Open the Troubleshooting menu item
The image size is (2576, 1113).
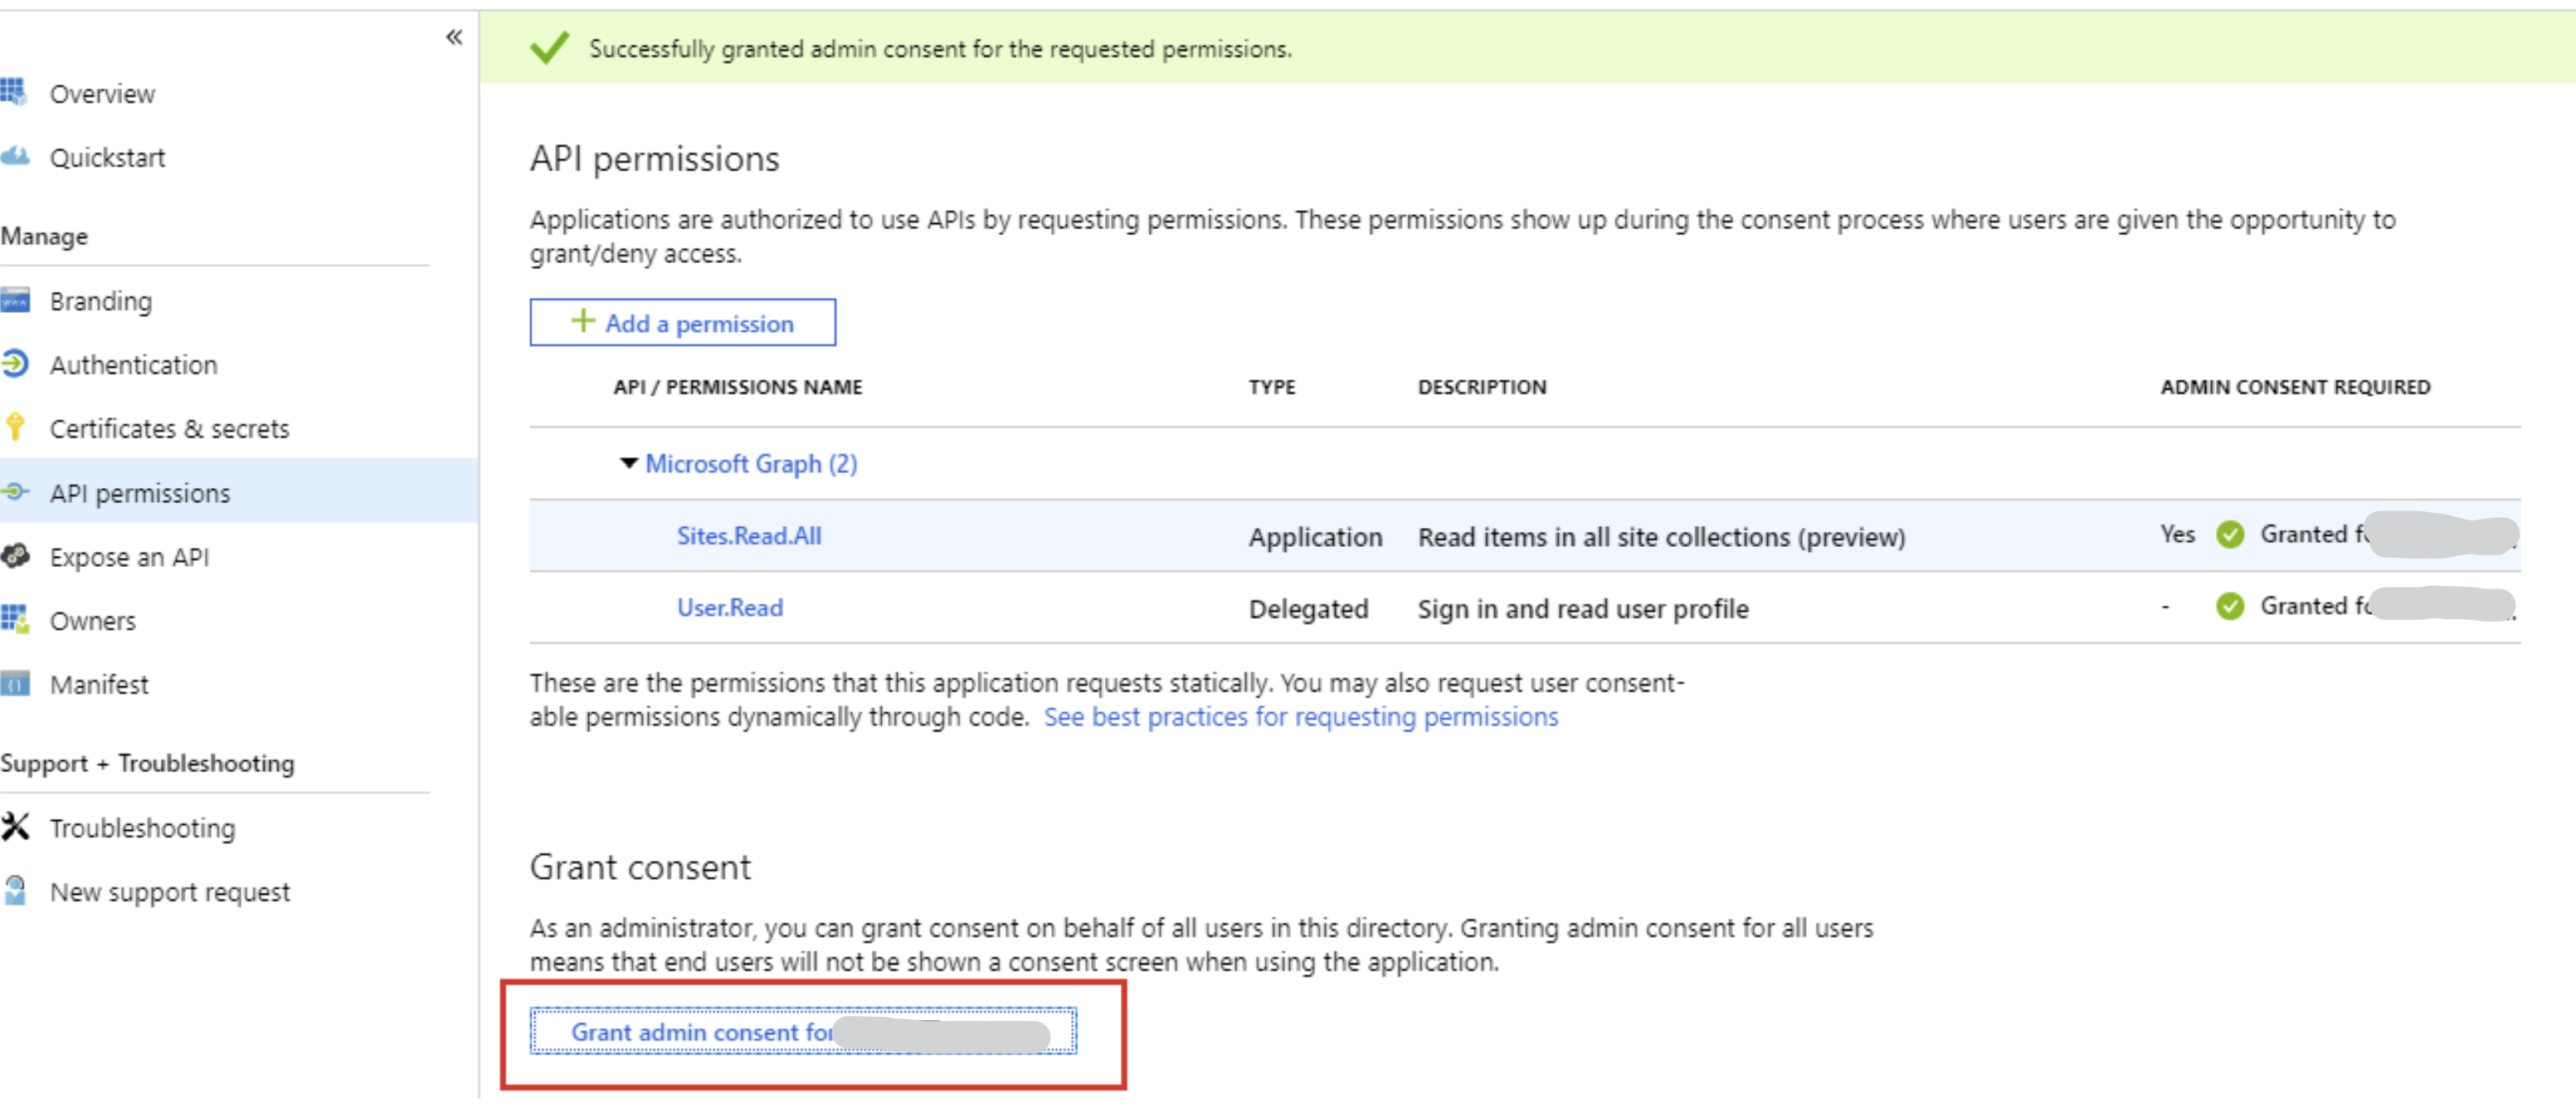coord(142,828)
